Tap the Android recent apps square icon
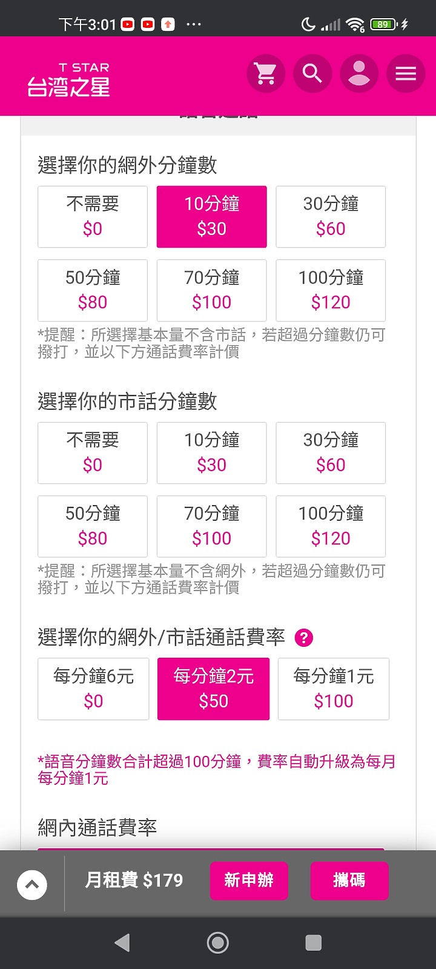The image size is (436, 969). click(x=314, y=942)
